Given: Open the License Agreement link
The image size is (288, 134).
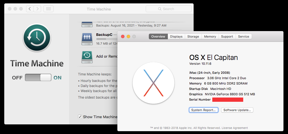Looking at the screenshot, I should [235, 128].
